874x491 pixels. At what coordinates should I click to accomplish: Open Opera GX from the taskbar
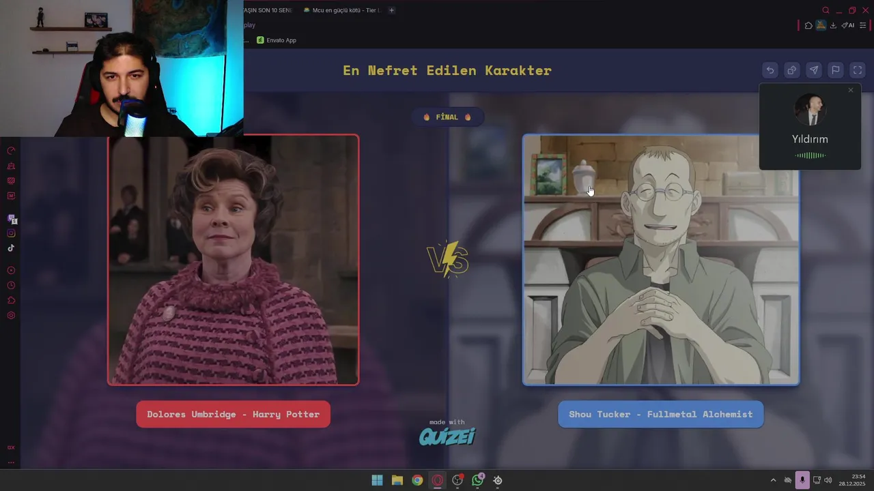pos(438,480)
